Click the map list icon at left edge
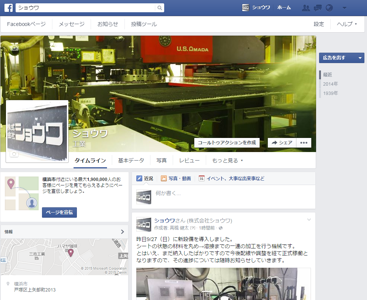 coord(3,260)
